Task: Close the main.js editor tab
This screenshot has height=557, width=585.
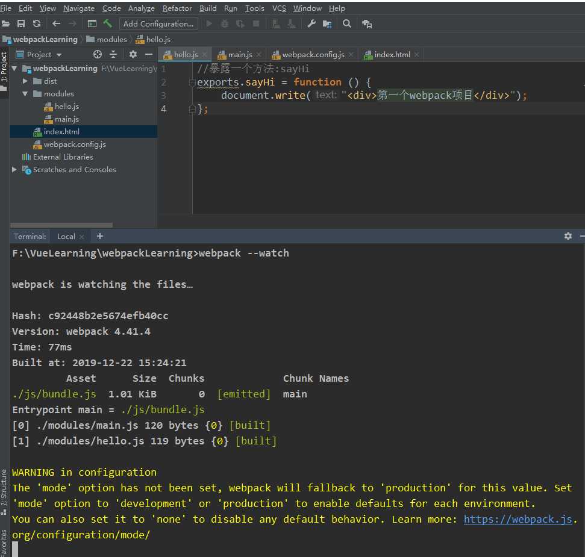Action: (259, 55)
